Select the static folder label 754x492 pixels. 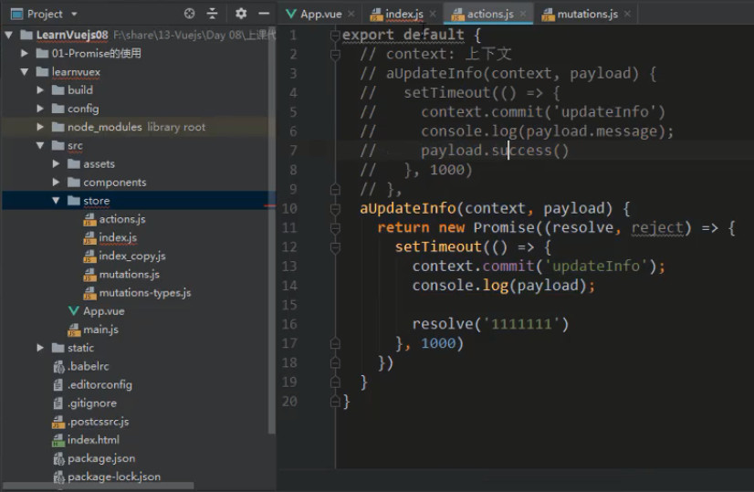click(x=80, y=347)
